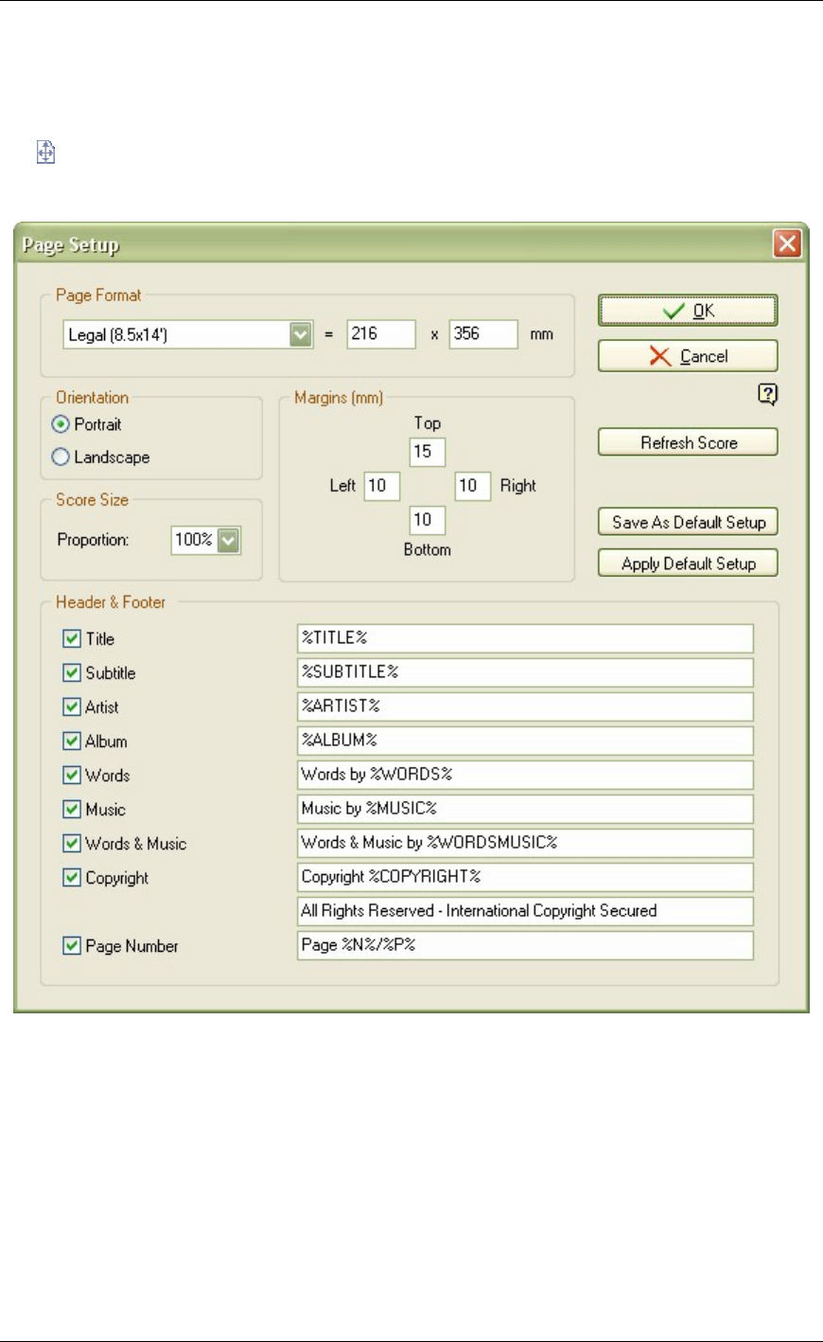This screenshot has height=1342, width=823.
Task: Toggle the Music checkbox
Action: tap(71, 810)
